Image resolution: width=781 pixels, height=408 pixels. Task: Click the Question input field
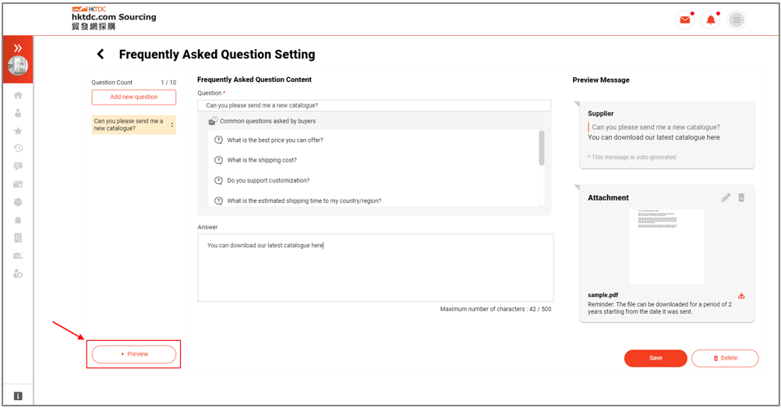point(374,105)
